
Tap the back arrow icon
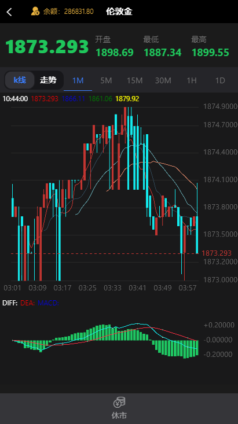coord(9,12)
